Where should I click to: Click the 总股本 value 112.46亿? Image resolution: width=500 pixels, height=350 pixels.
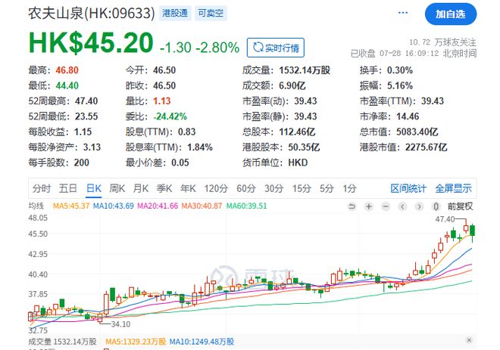click(297, 132)
